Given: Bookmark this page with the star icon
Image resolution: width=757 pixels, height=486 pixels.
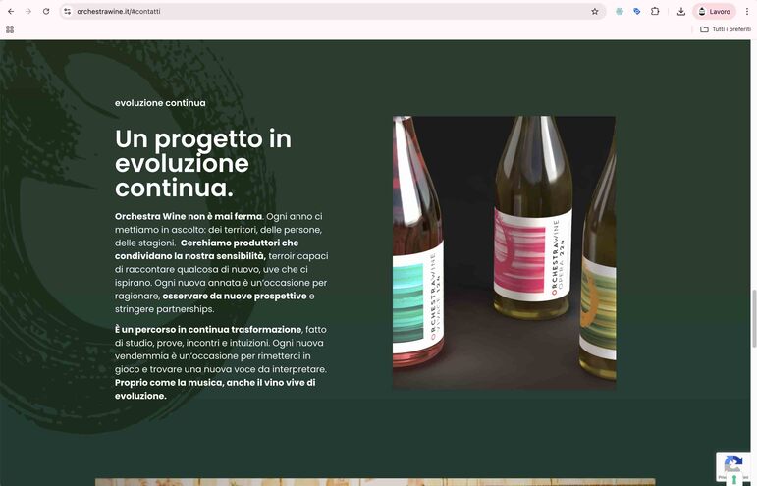Looking at the screenshot, I should tap(594, 11).
